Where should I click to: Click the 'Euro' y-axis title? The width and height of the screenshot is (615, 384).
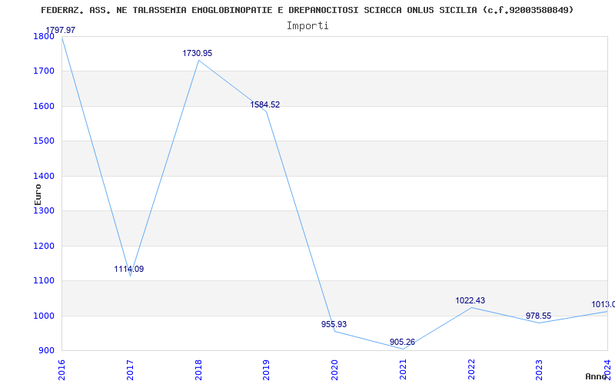[38, 194]
